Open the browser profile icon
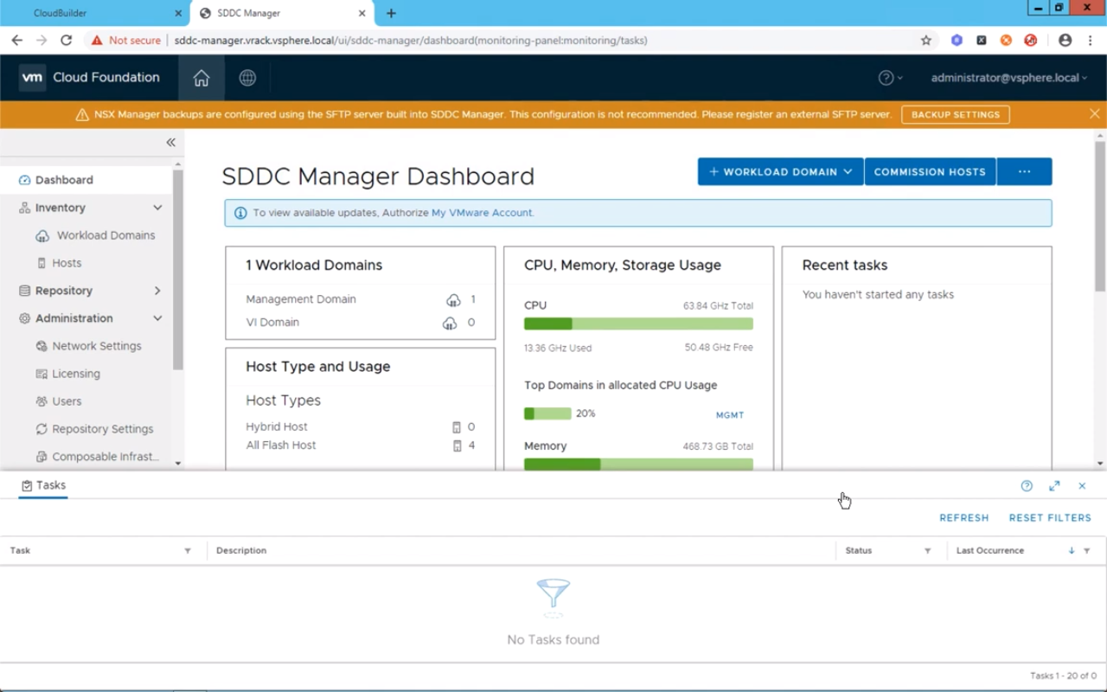 [1065, 40]
